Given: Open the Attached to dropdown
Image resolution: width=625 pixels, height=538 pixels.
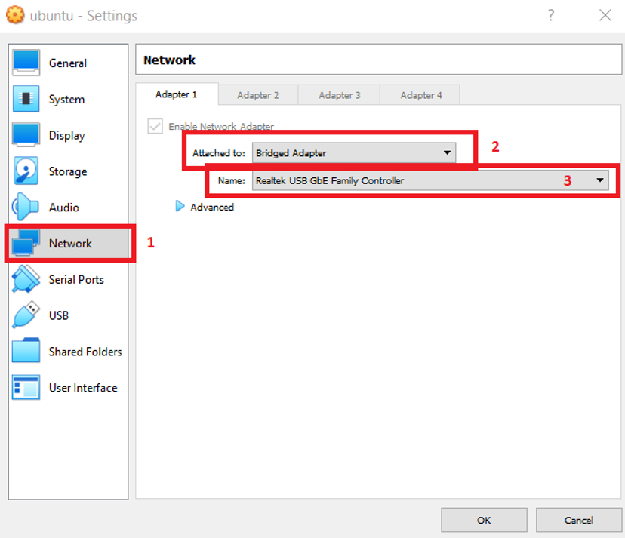Looking at the screenshot, I should (x=353, y=153).
